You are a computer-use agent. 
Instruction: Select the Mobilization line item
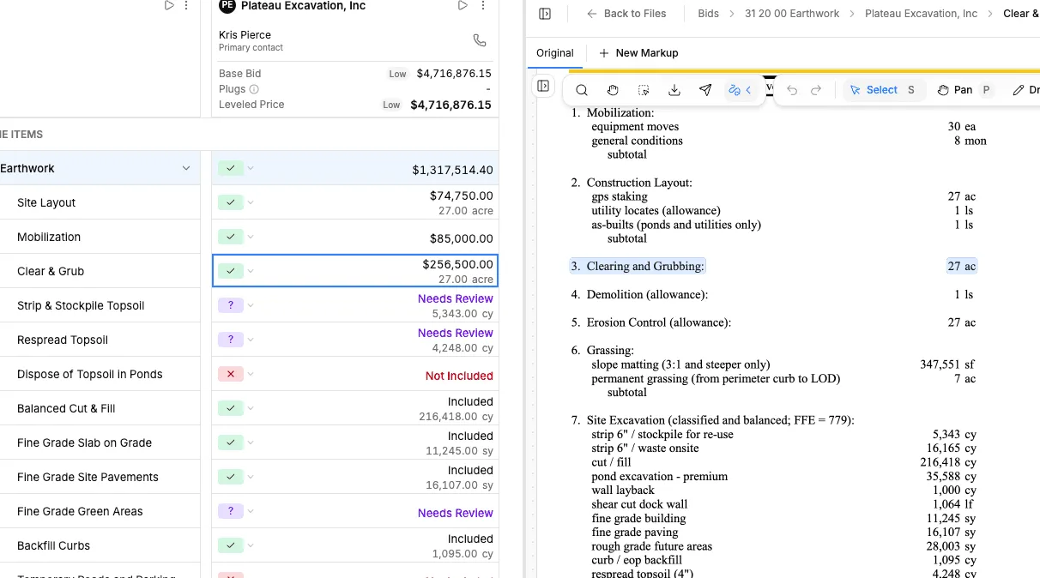(49, 237)
